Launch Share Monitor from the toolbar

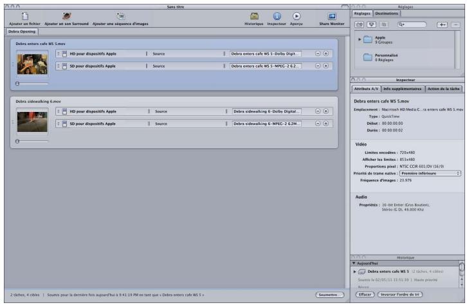333,15
